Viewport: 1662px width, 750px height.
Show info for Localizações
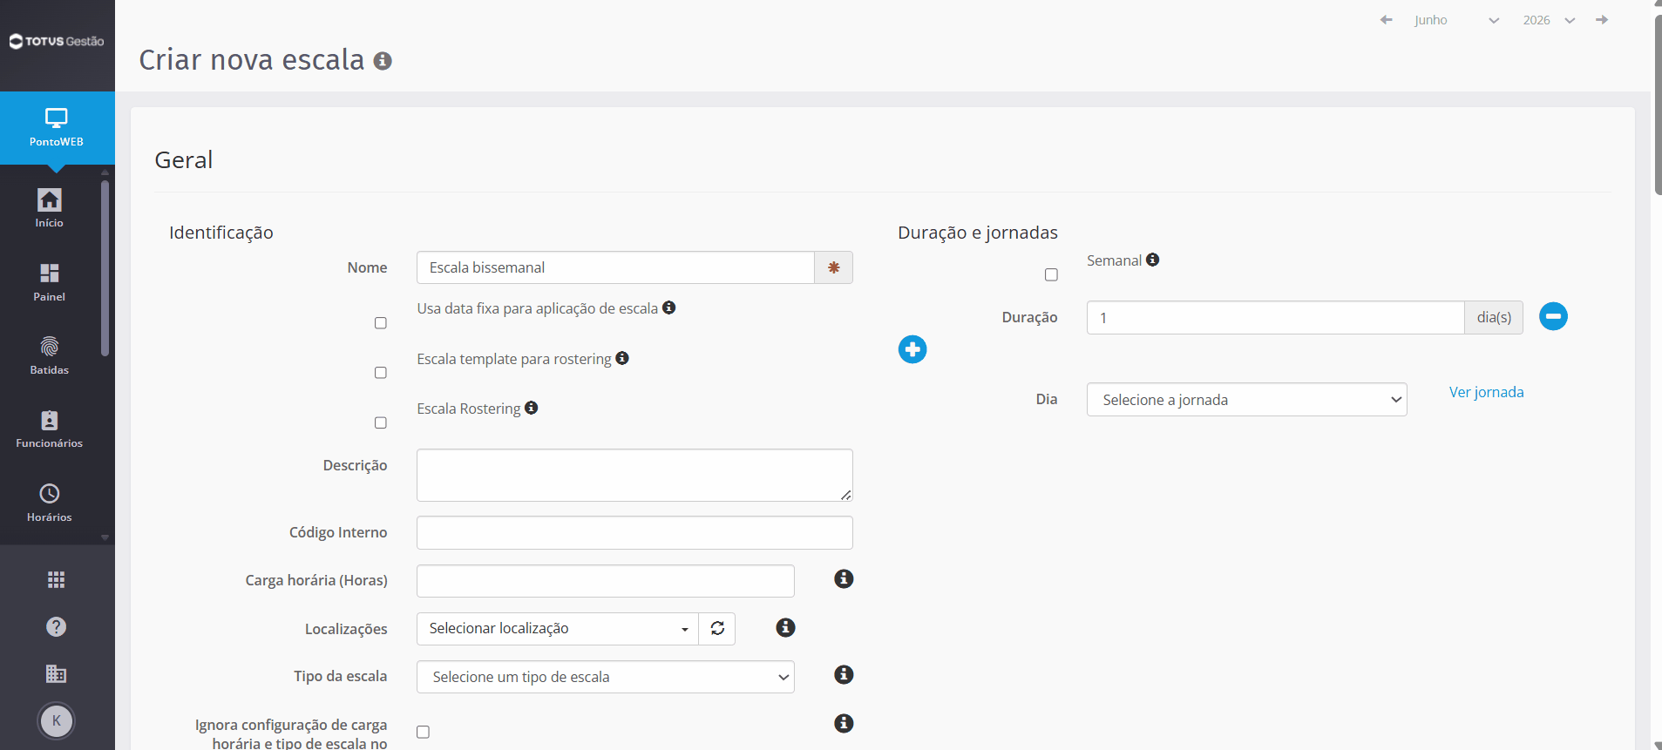click(x=785, y=628)
